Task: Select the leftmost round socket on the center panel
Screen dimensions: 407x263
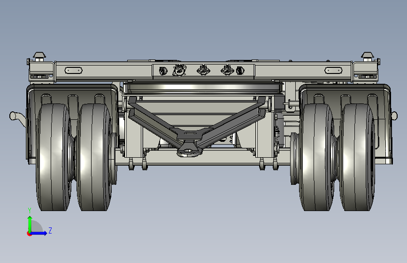Action: click(163, 71)
